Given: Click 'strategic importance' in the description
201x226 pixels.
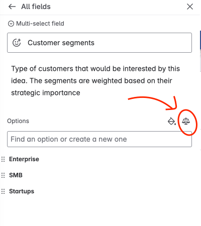Looking at the screenshot, I should 46,93.
